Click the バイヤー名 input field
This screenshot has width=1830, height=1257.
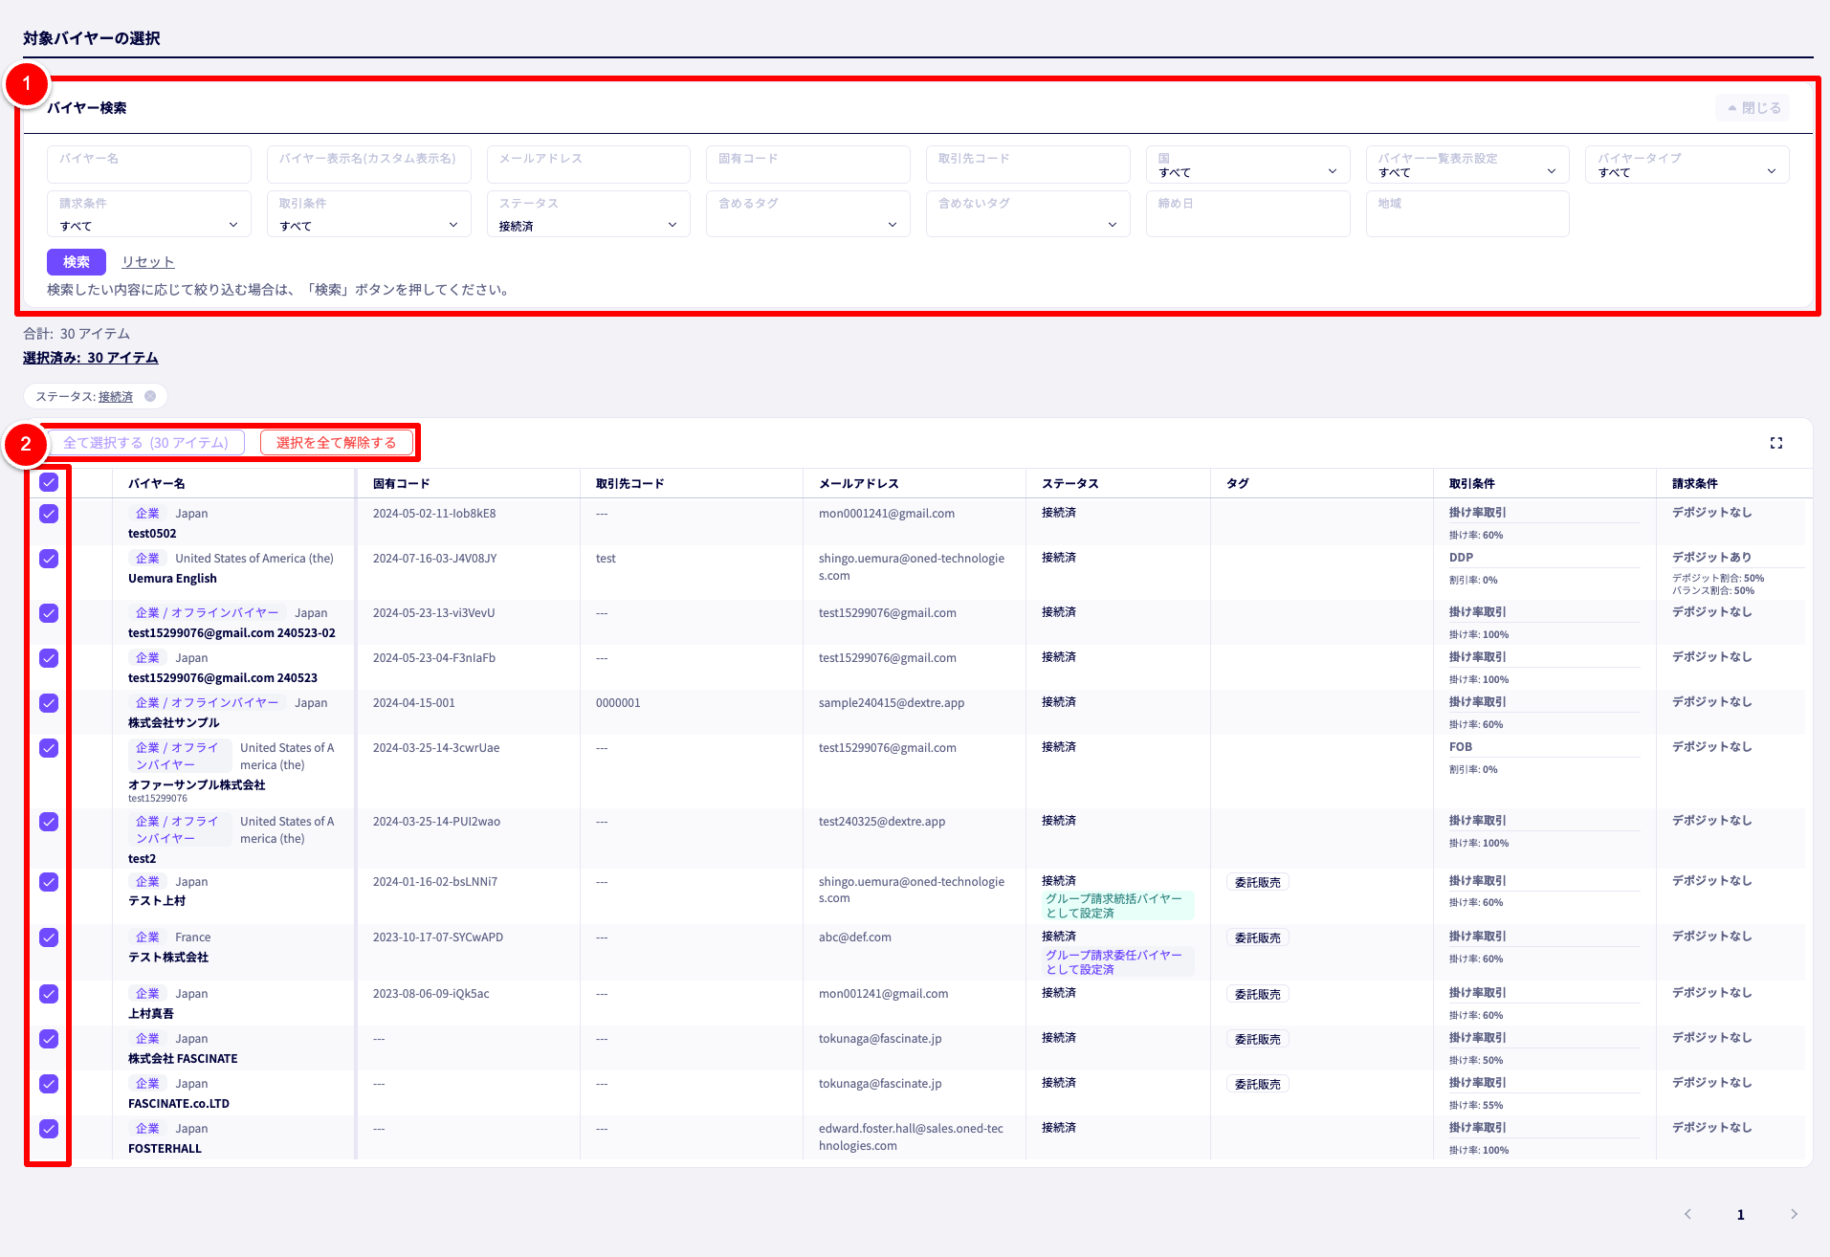coord(148,165)
